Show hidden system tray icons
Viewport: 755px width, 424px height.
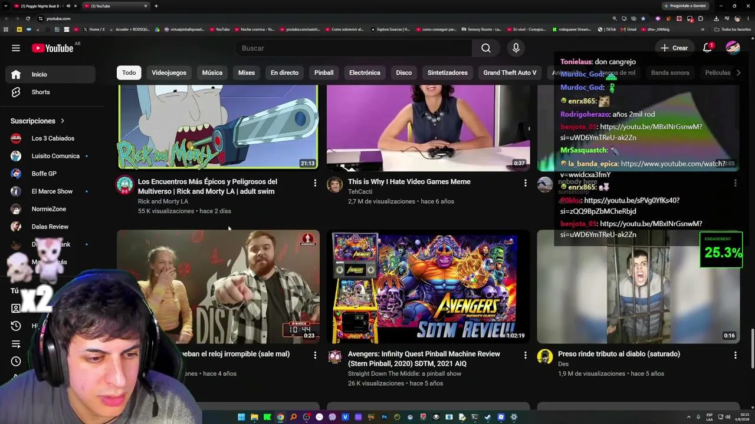coord(688,417)
